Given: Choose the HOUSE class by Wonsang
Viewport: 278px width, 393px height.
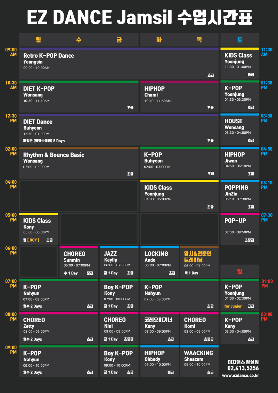Looking at the screenshot, I should tap(240, 129).
